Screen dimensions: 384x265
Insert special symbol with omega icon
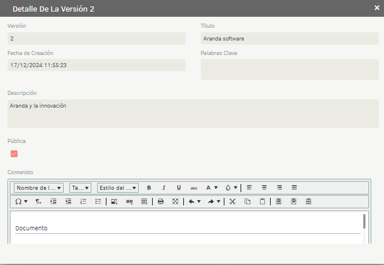click(x=19, y=201)
